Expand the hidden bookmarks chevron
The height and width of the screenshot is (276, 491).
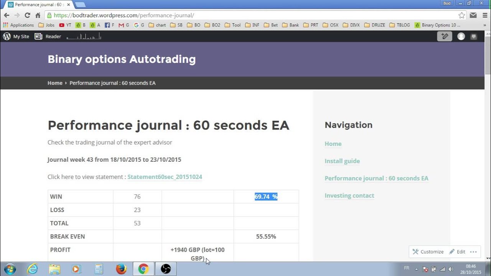[485, 25]
